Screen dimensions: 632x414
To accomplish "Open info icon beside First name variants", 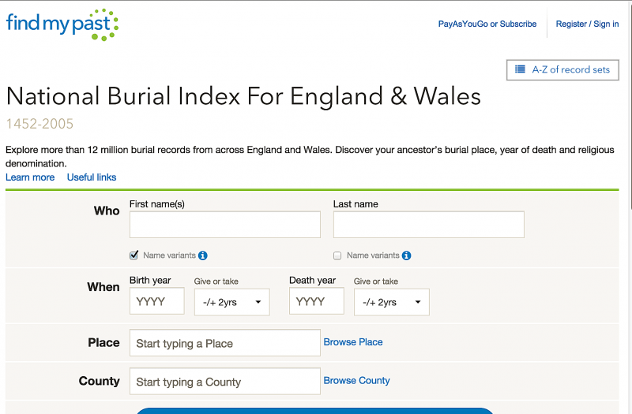I will tap(203, 255).
